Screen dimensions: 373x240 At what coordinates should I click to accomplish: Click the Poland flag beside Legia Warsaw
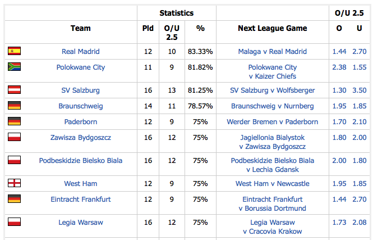14,222
